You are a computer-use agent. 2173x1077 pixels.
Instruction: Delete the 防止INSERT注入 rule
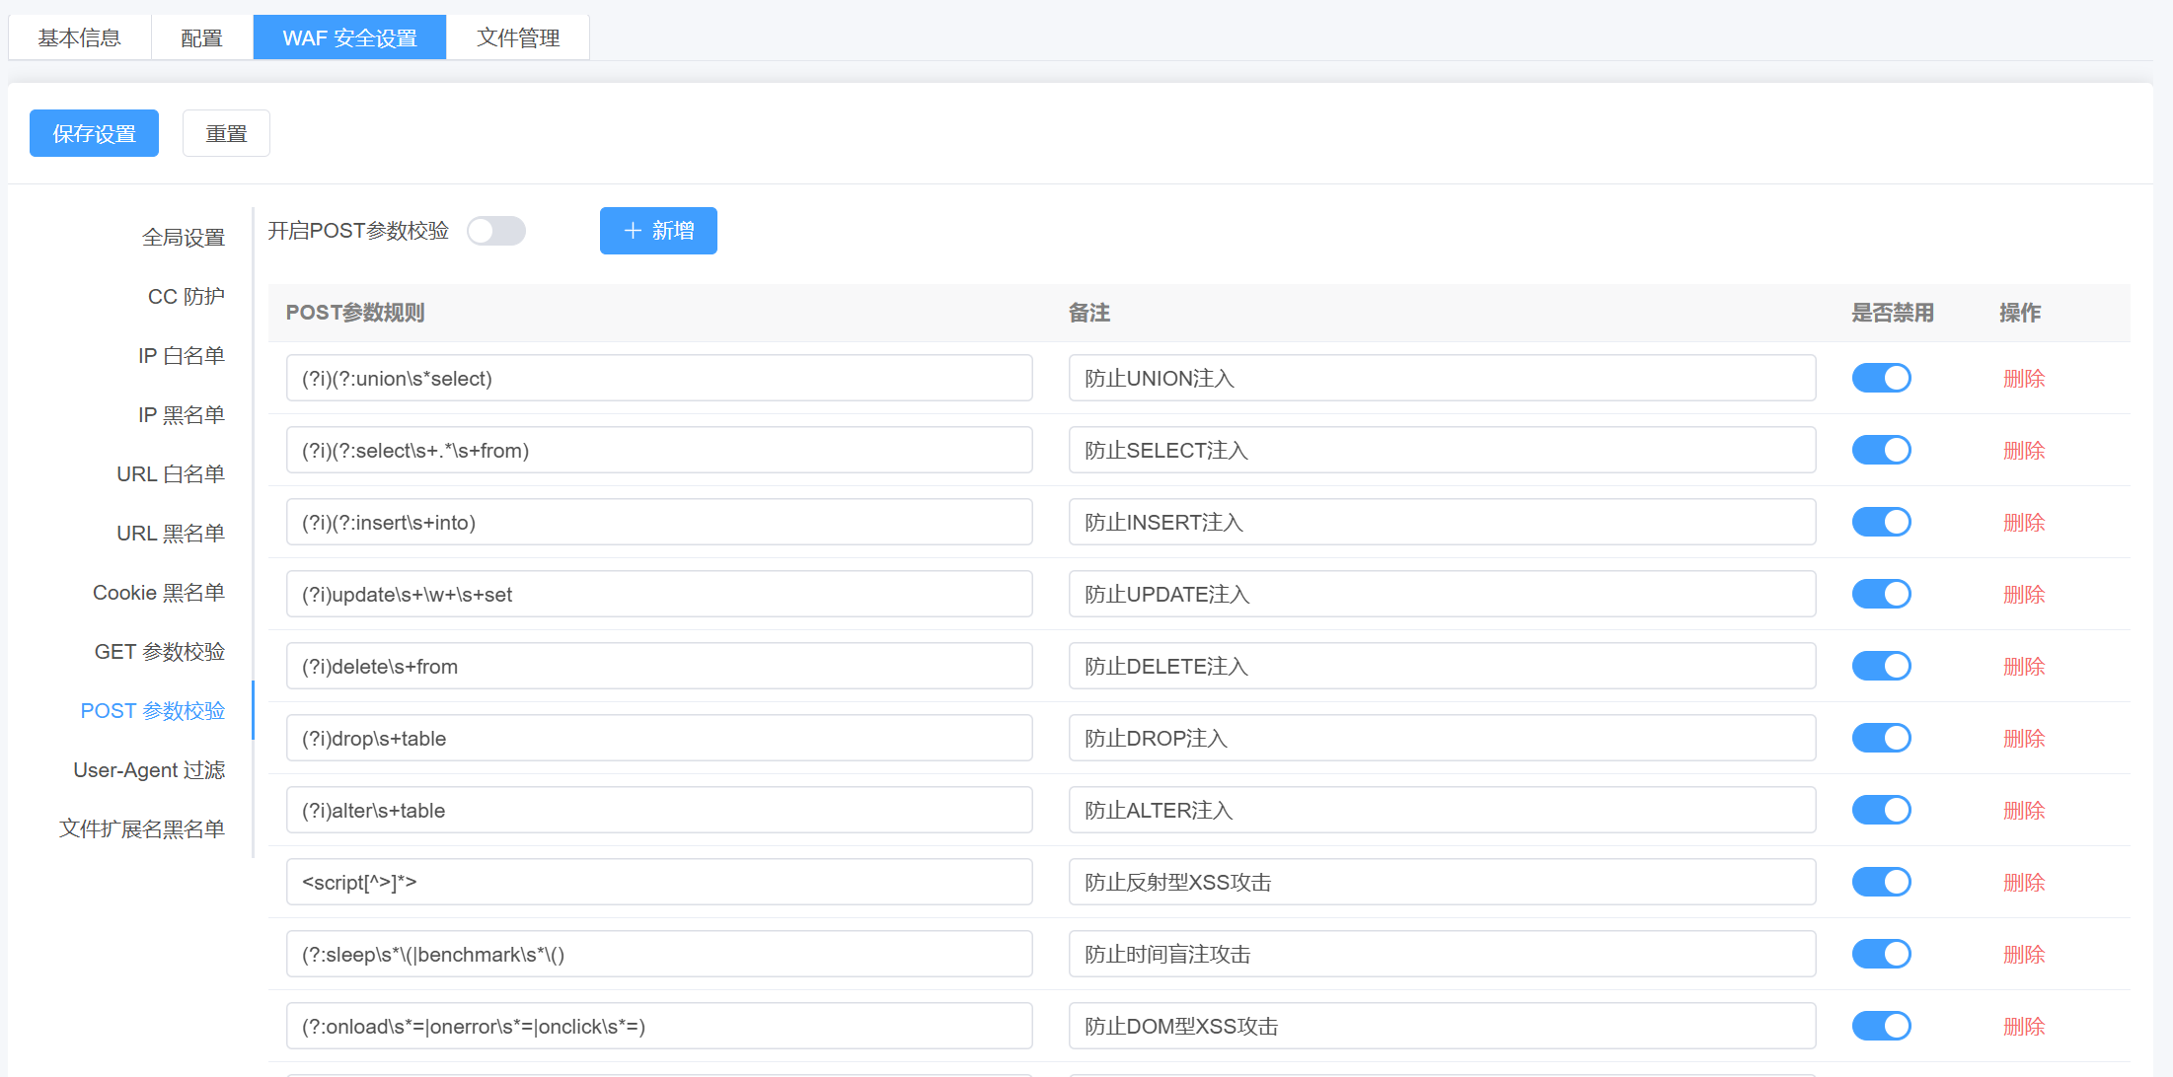(2023, 523)
